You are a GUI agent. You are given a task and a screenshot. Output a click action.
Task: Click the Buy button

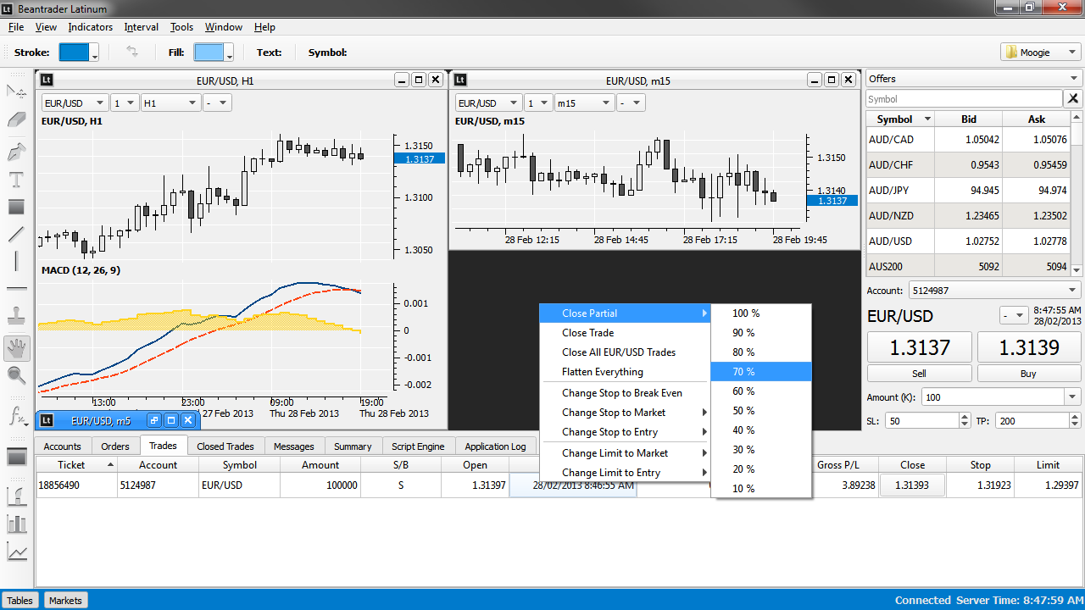[x=1029, y=374]
